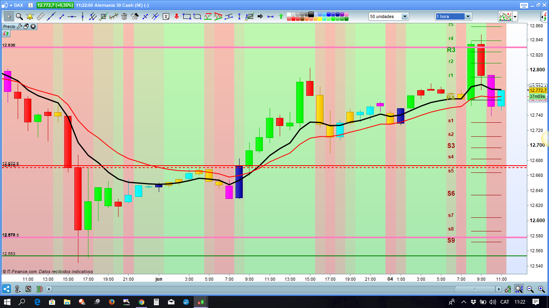Click the 12.553 support level label

(x=9, y=253)
